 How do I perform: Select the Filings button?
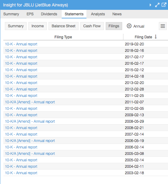tap(114, 26)
